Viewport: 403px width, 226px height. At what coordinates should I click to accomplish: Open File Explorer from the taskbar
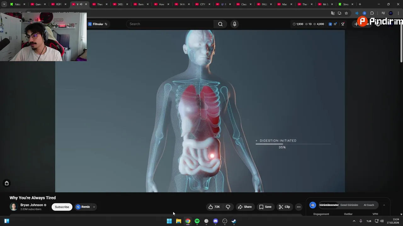tap(179, 221)
